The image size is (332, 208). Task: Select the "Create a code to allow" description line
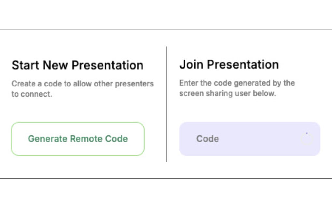(82, 84)
